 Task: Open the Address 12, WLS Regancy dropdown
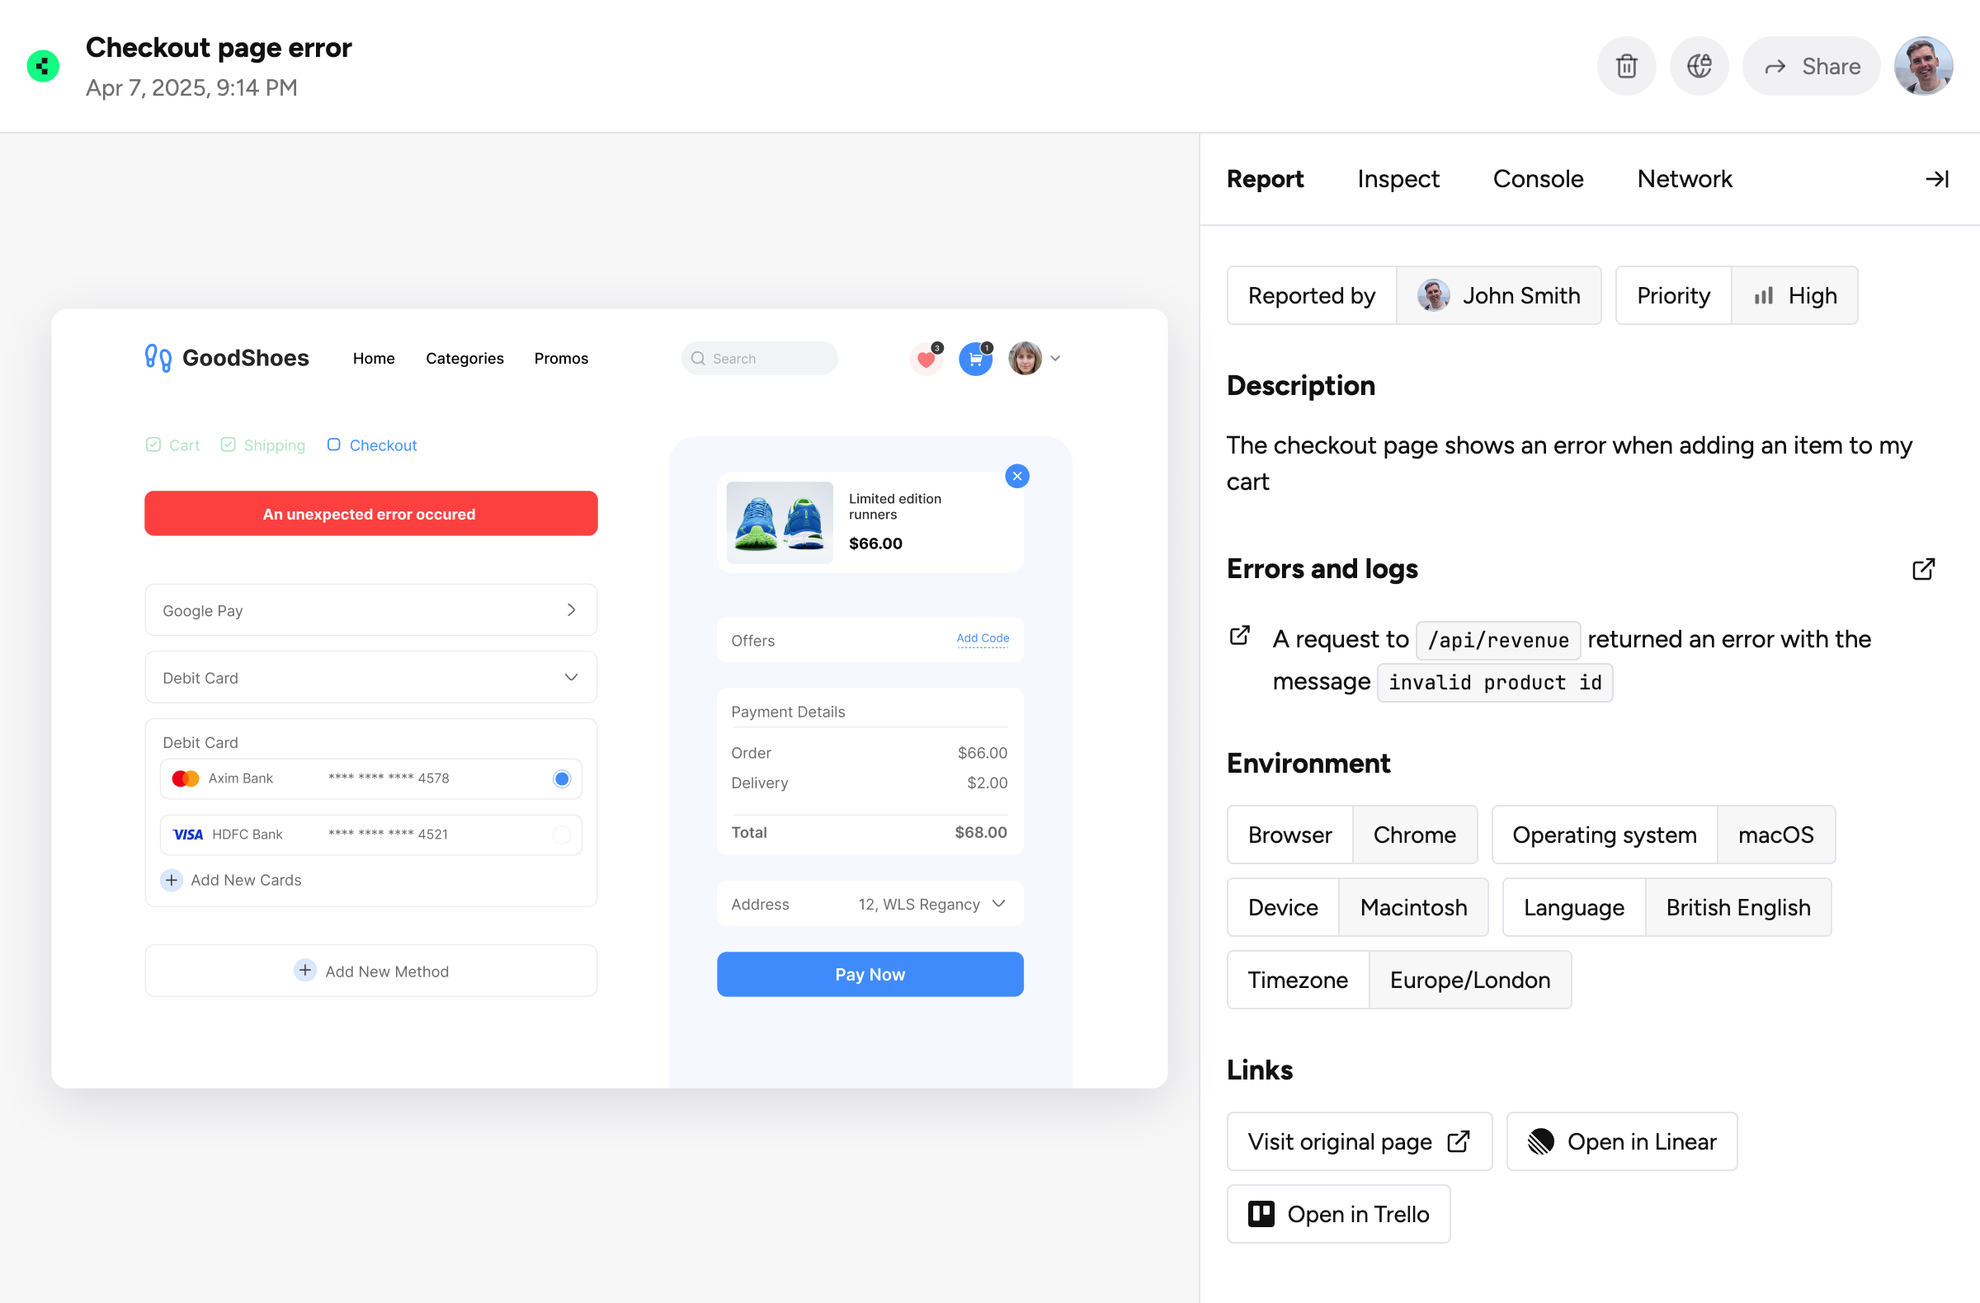999,904
